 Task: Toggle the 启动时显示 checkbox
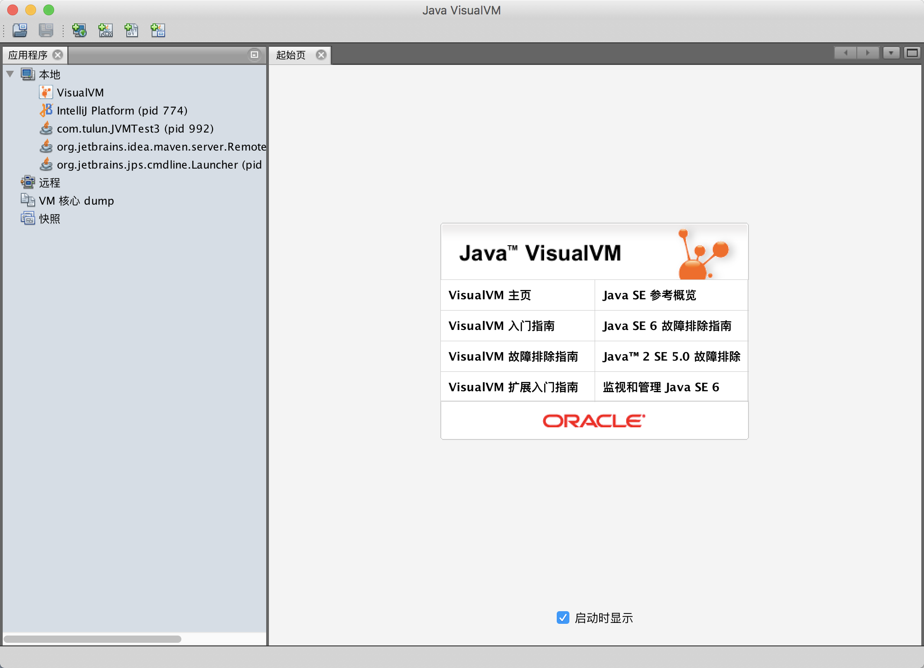pyautogui.click(x=563, y=618)
